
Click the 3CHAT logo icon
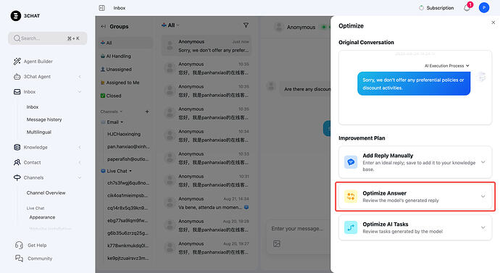coord(16,16)
